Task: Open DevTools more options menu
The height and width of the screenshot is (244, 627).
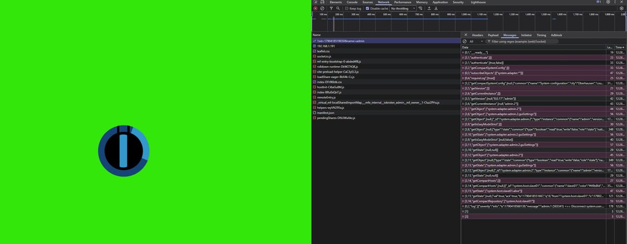Action: 616,2
